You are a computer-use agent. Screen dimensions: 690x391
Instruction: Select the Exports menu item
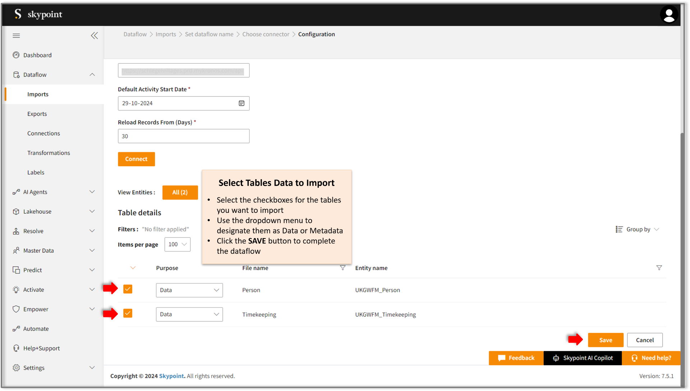click(37, 113)
